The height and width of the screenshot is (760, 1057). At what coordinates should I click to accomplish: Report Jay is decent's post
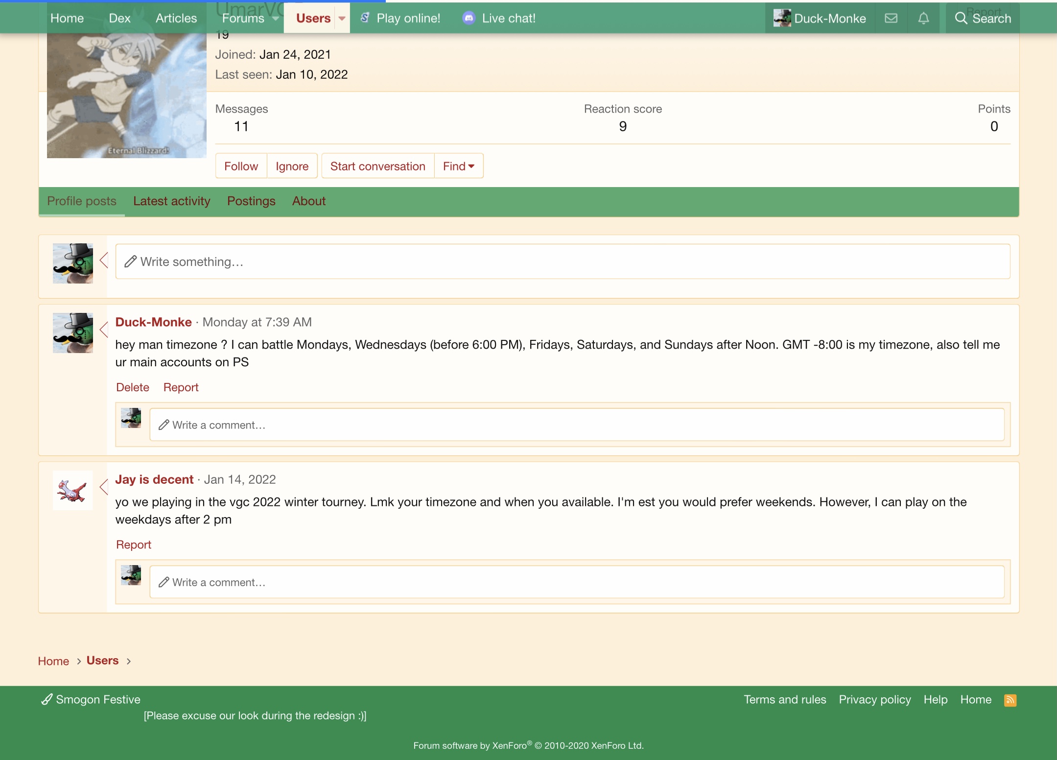(x=133, y=545)
